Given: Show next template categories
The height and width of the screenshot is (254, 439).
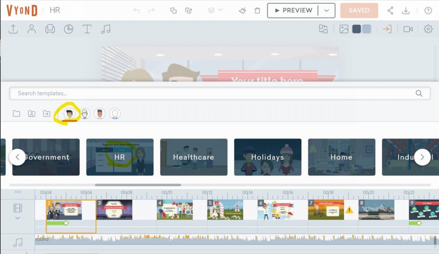Looking at the screenshot, I should [x=422, y=157].
